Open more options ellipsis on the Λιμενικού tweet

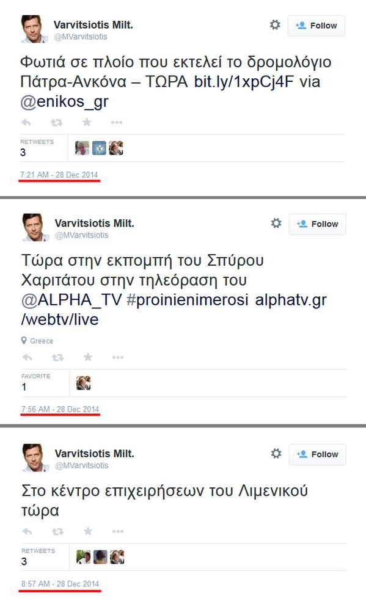tap(117, 531)
